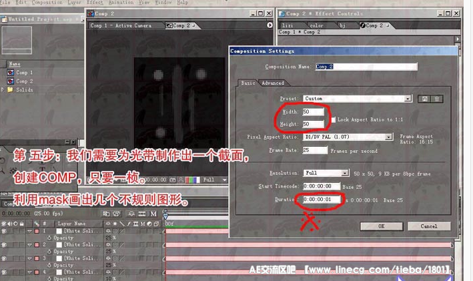
Task: Click Cancel in Composition Settings
Action: coord(429,226)
